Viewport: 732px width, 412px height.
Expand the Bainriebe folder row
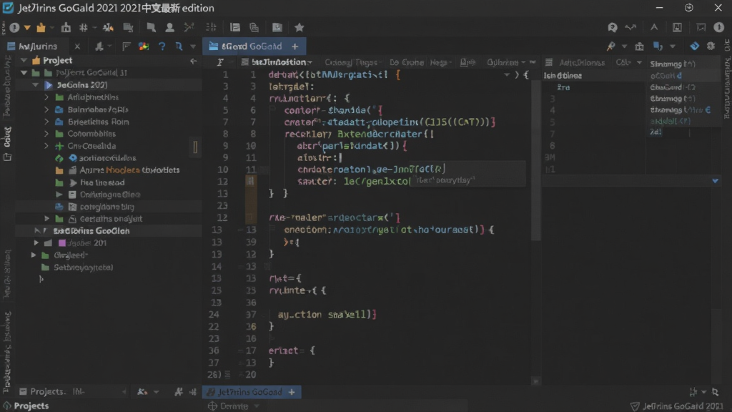[x=46, y=109]
